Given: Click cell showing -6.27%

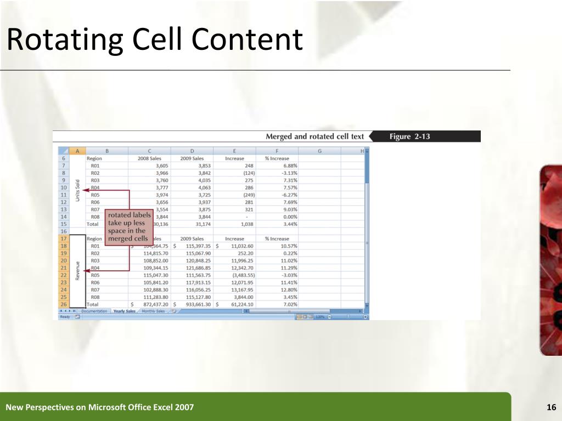Looking at the screenshot, I should tap(277, 195).
